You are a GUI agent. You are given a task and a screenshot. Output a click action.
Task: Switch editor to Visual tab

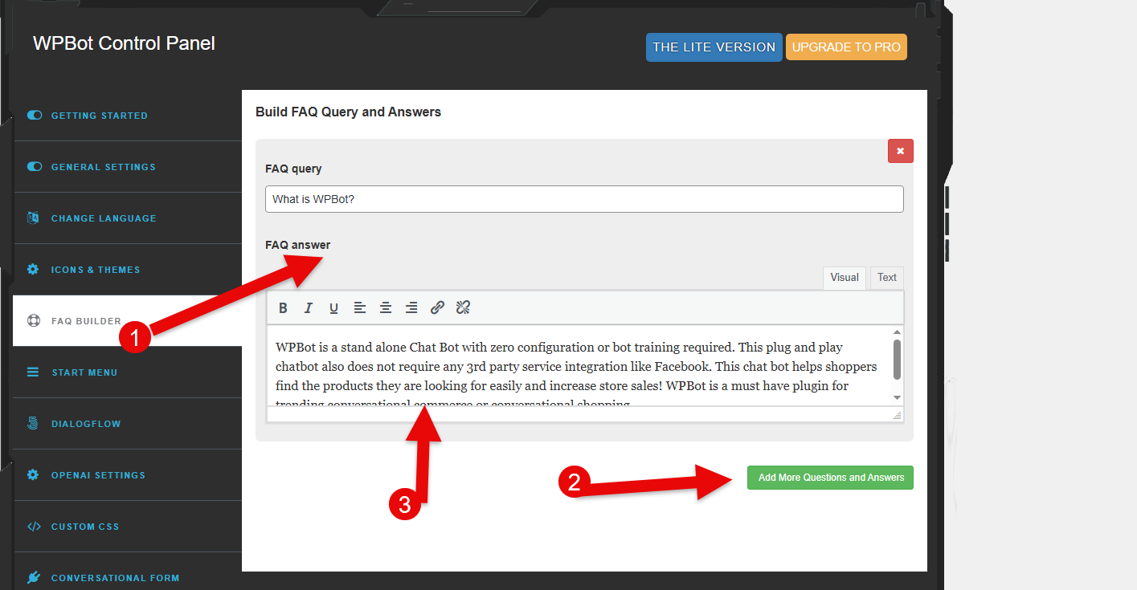(845, 278)
